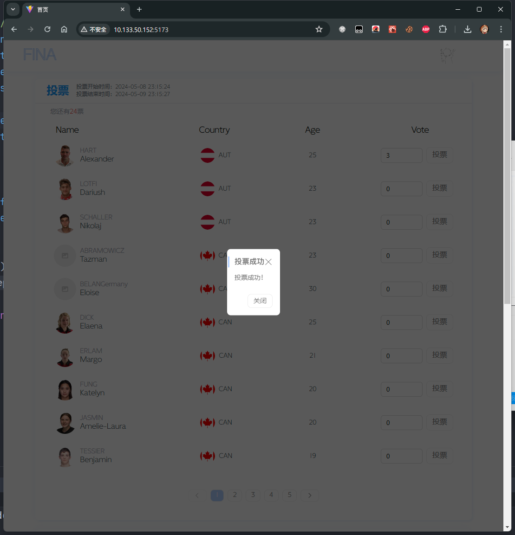Viewport: 515px width, 535px height.
Task: Open browser home page icon
Action: pyautogui.click(x=64, y=29)
